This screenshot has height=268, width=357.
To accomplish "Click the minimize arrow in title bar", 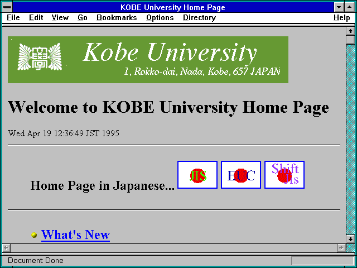I will click(339, 7).
